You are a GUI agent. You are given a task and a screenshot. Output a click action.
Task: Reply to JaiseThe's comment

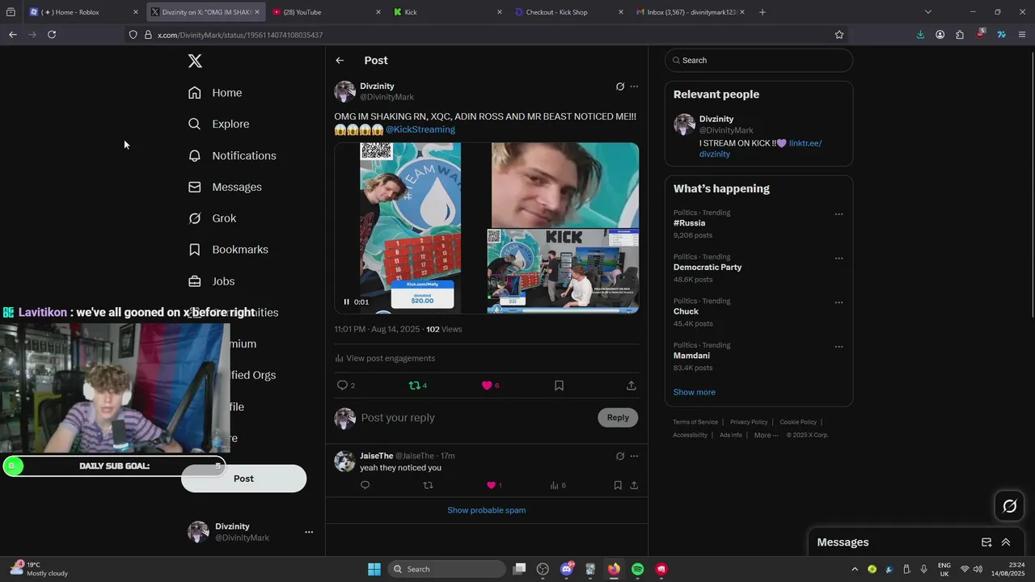pos(365,485)
